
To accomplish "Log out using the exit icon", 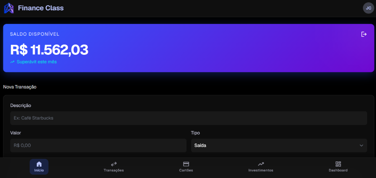I will [x=364, y=34].
